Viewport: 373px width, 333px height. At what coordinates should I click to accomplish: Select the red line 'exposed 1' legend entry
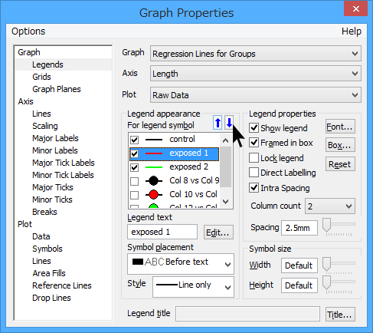pos(174,153)
